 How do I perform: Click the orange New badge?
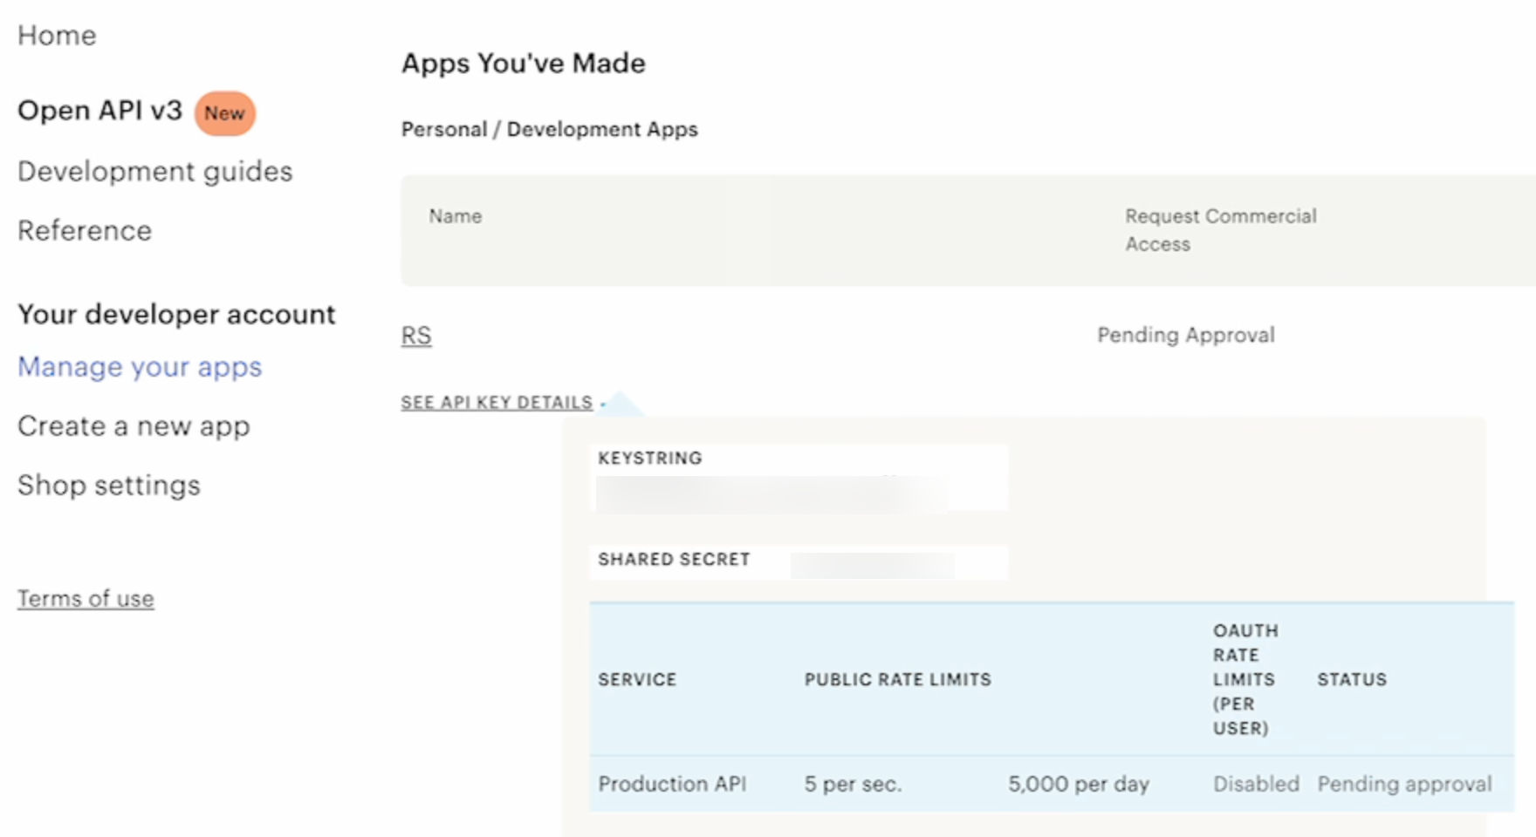click(x=224, y=113)
